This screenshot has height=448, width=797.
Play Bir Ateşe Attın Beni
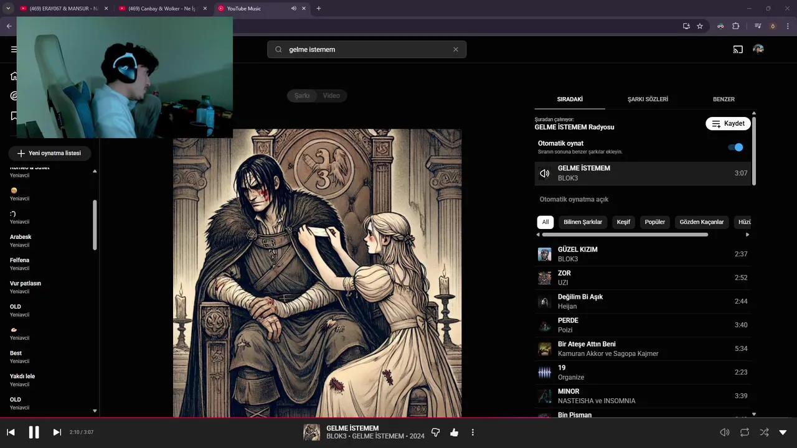coord(643,348)
